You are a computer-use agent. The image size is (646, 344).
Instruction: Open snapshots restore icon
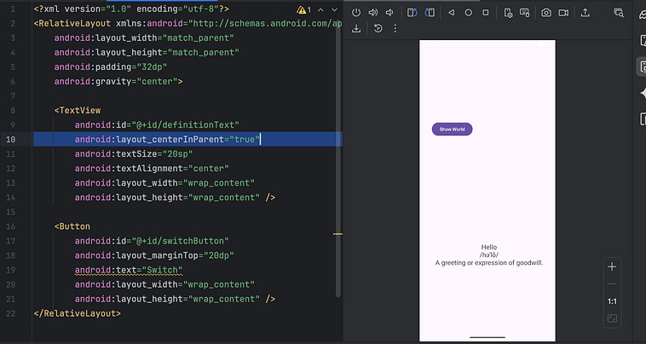378,28
